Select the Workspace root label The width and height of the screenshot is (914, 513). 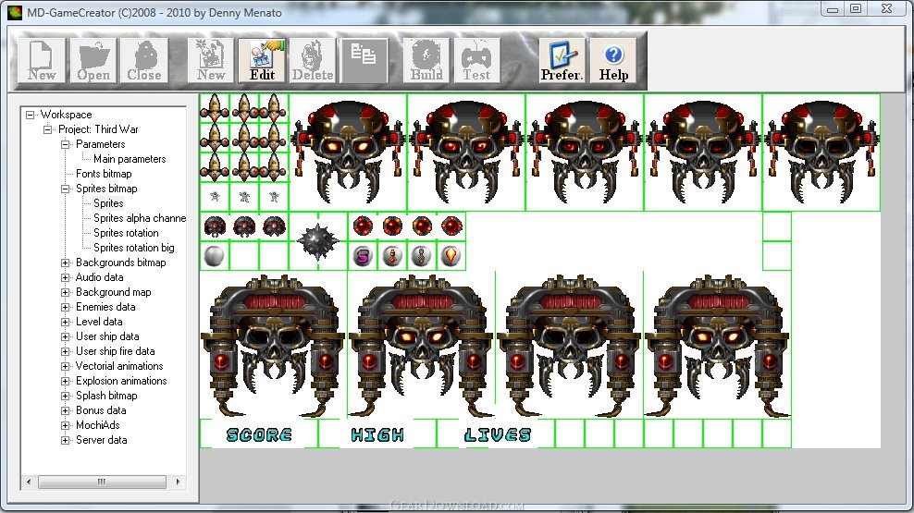[x=66, y=115]
